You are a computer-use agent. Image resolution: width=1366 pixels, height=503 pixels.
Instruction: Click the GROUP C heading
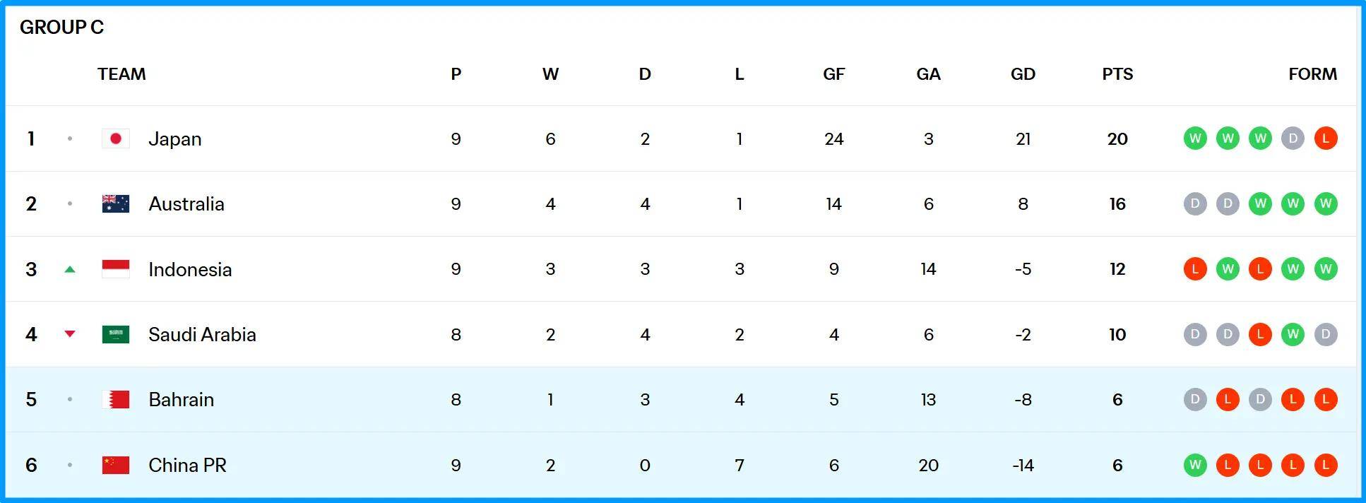coord(62,27)
